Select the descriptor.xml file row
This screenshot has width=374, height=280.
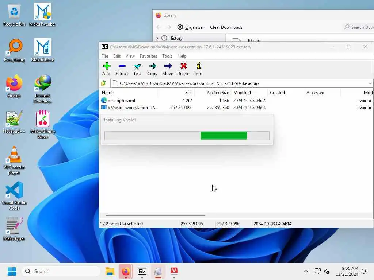click(x=236, y=101)
